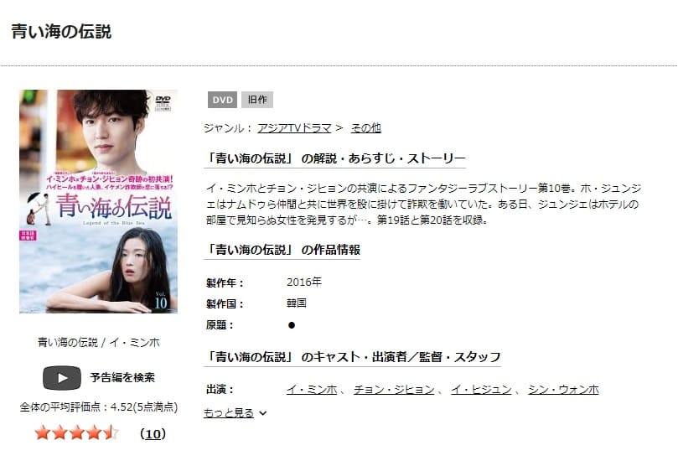Click the 解説・あらすじ・ストーリー section heading
The height and width of the screenshot is (461, 678).
coord(335,158)
